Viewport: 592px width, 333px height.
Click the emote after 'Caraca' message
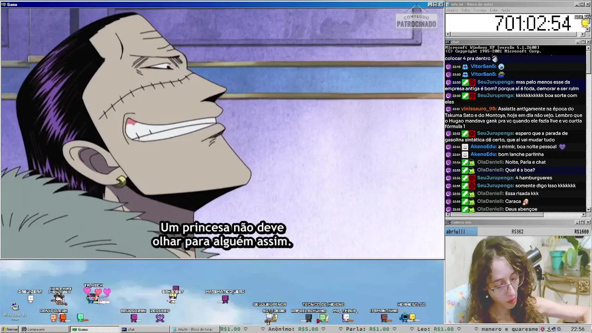(525, 201)
